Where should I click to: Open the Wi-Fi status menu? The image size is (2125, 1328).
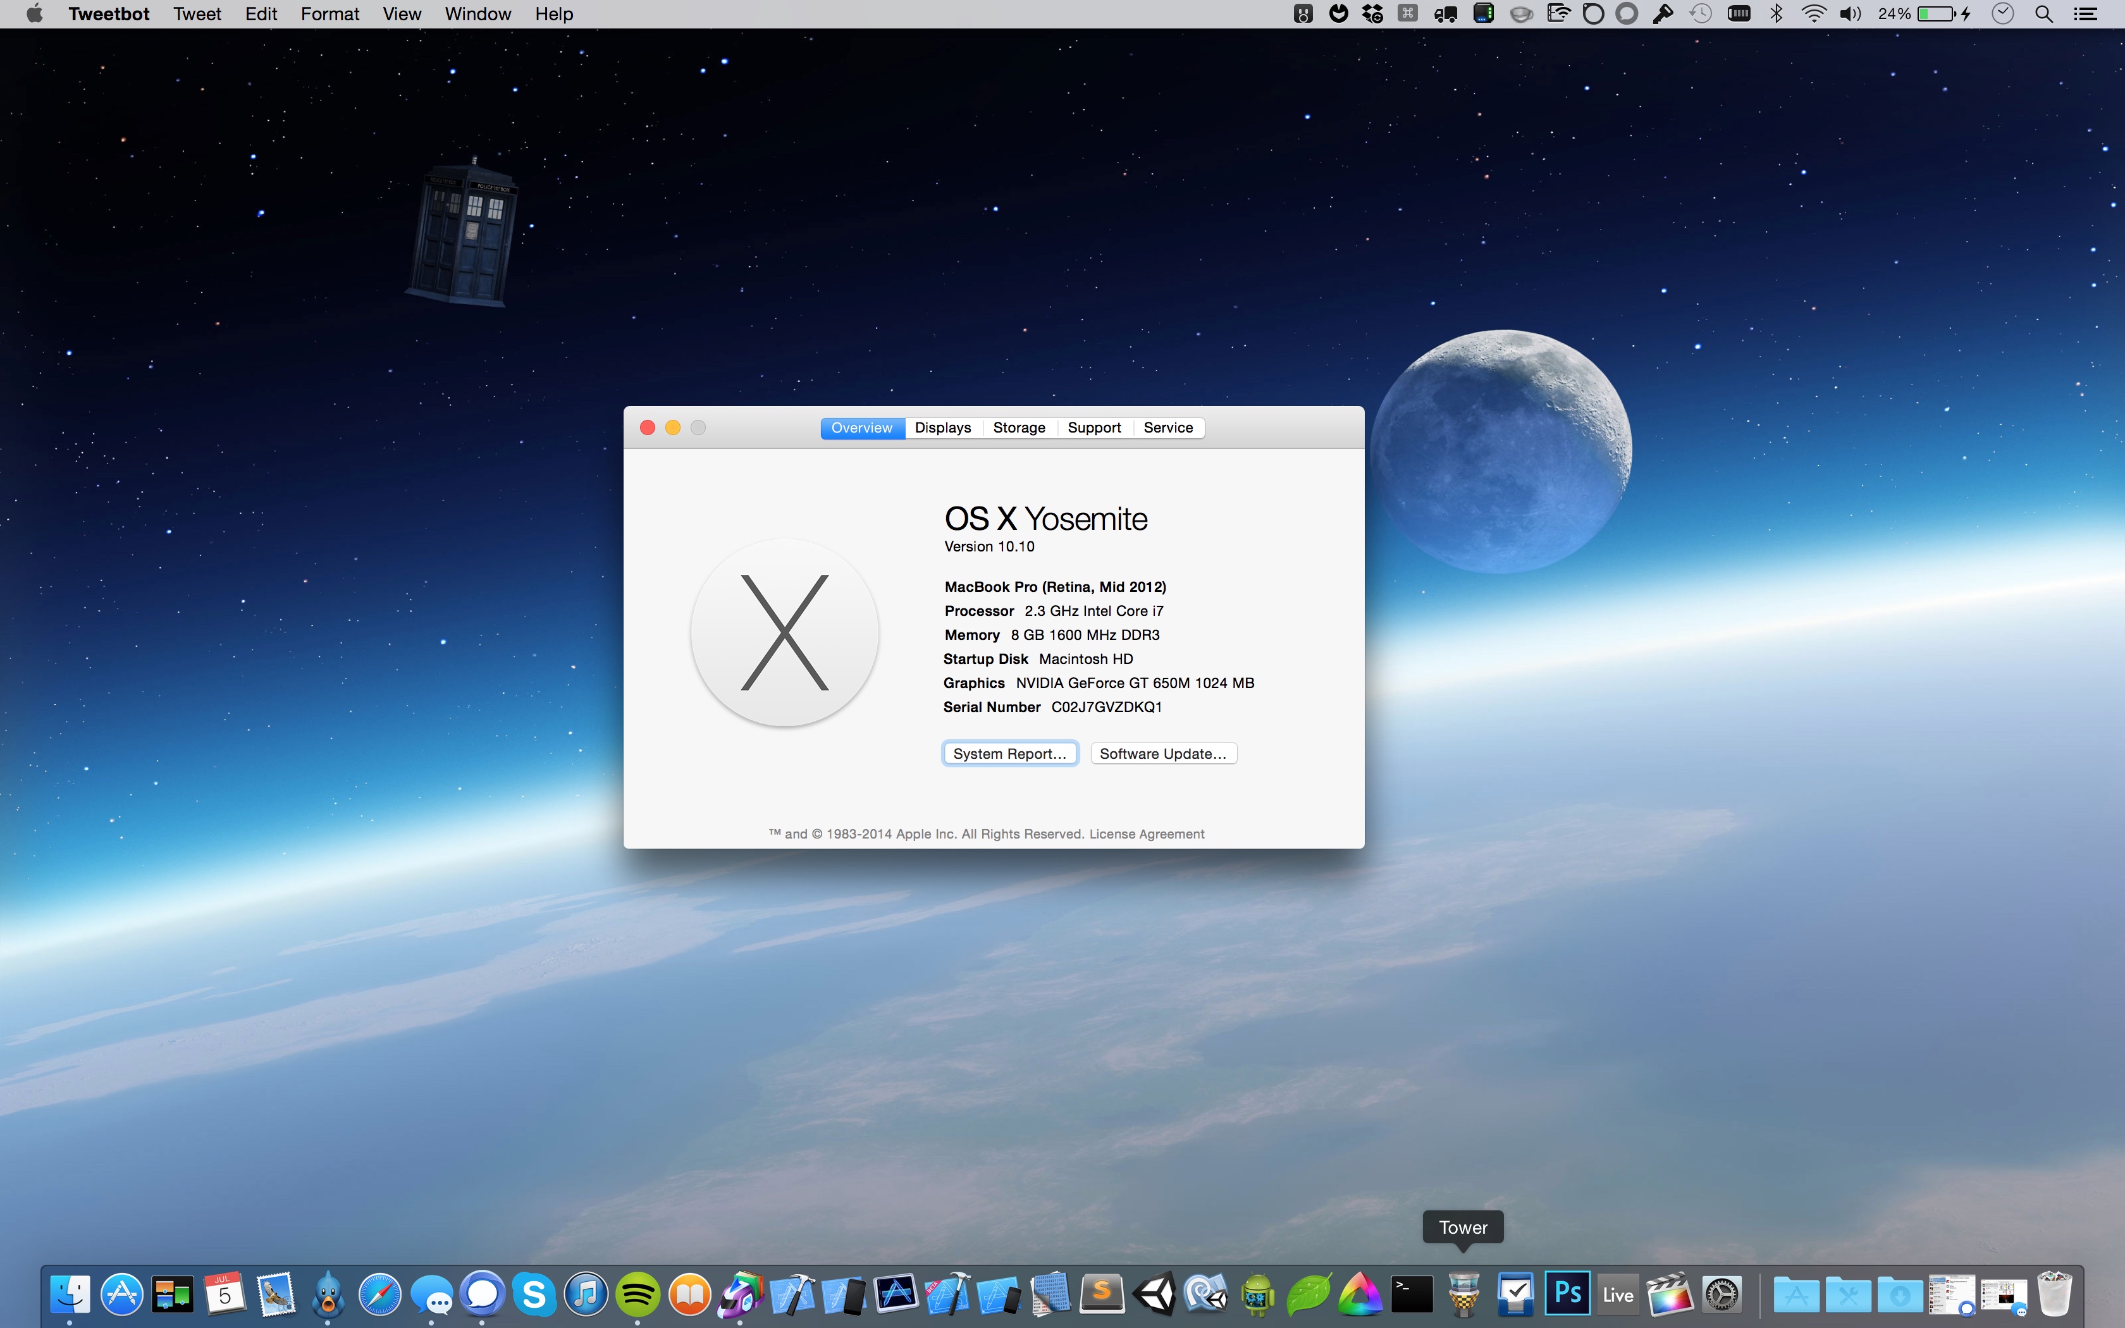tap(1813, 14)
